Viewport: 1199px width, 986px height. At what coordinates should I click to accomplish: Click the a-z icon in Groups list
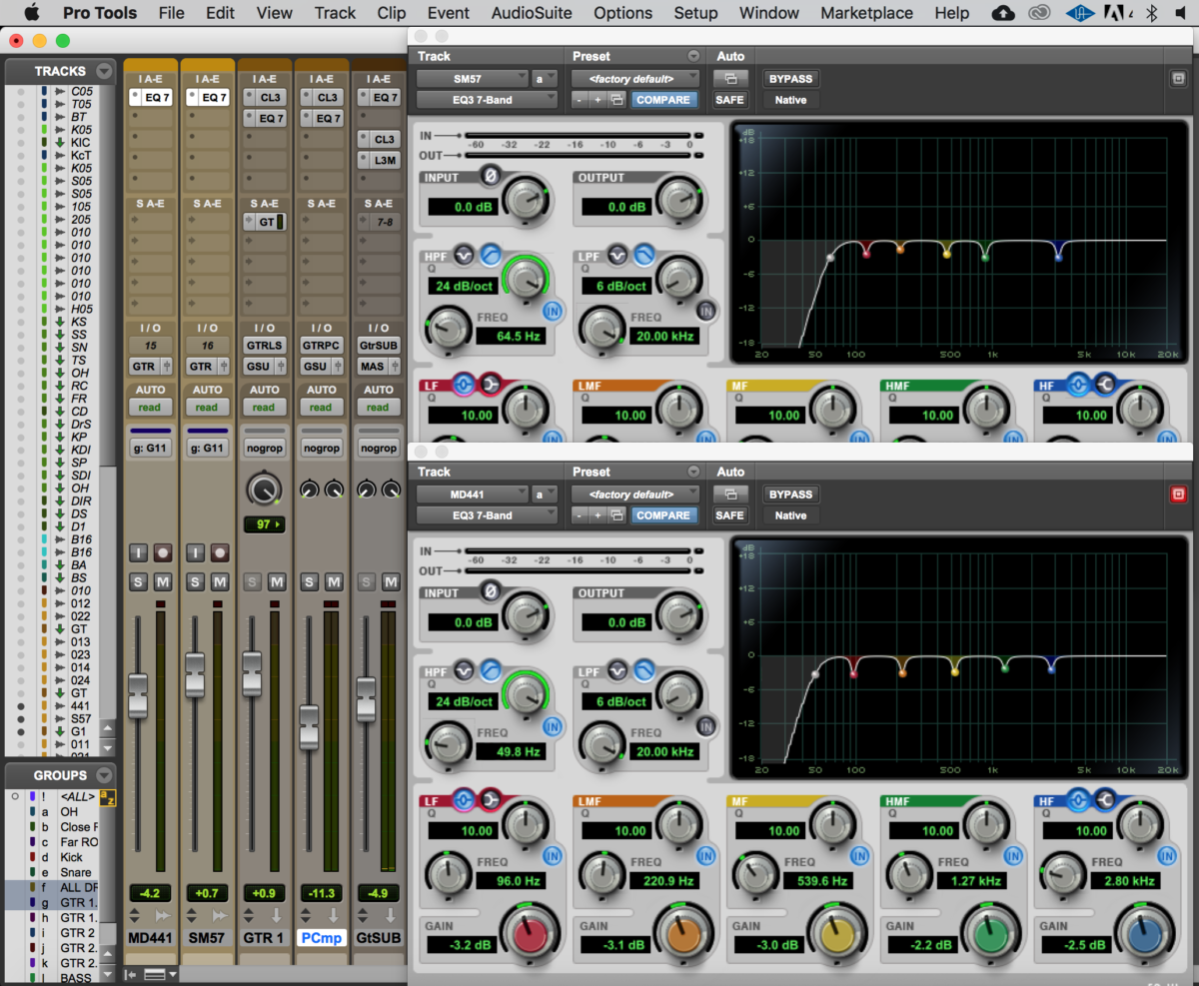[x=109, y=797]
